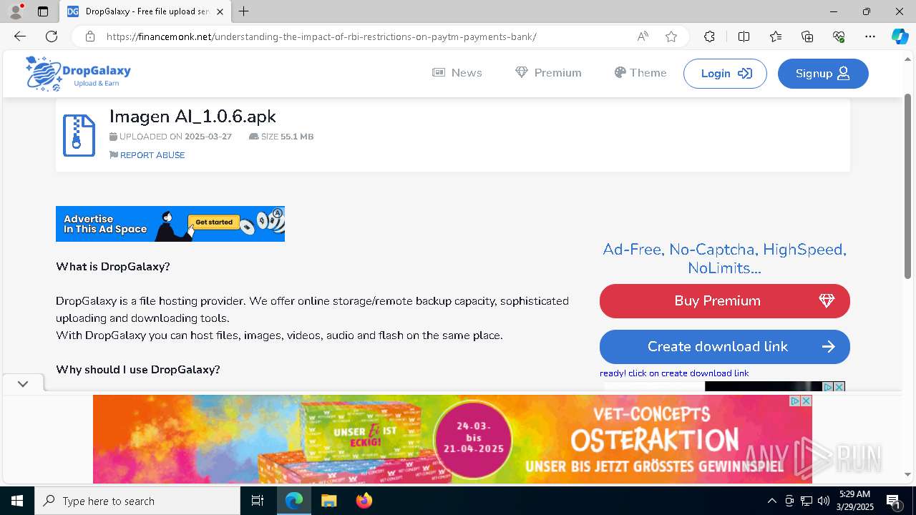Click the page vertical scrollbar thumb
The height and width of the screenshot is (515, 916).
907,186
